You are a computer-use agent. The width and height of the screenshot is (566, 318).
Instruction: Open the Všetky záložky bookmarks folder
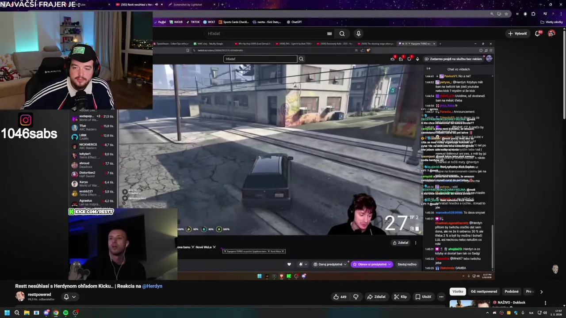click(x=551, y=22)
